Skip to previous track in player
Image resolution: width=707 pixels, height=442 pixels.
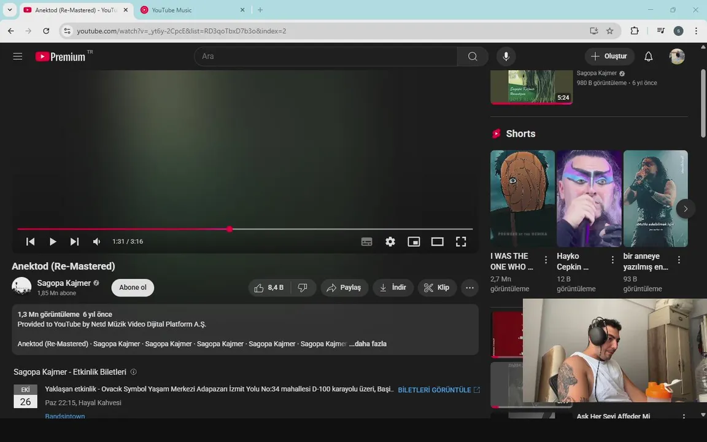[x=30, y=241]
